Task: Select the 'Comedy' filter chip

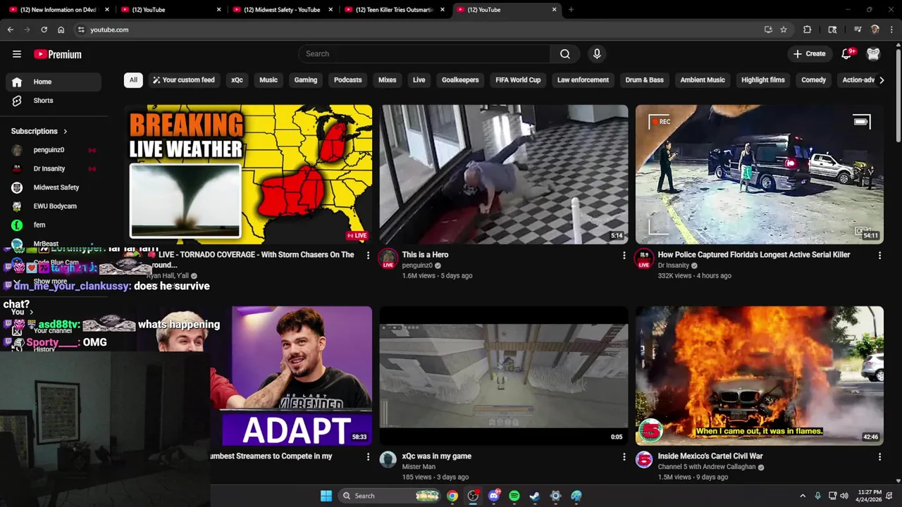Action: click(813, 80)
